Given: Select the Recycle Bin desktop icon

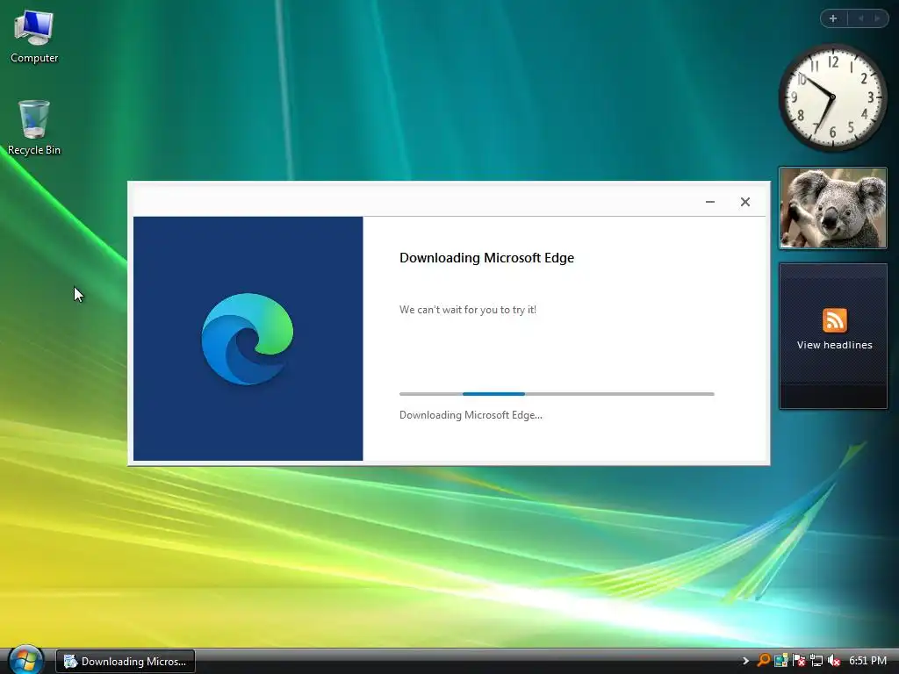Looking at the screenshot, I should coord(34,127).
